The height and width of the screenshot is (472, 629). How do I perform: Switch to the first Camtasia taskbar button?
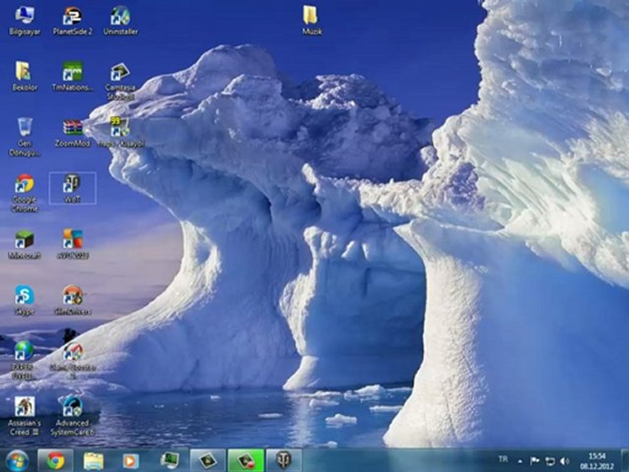pos(208,460)
